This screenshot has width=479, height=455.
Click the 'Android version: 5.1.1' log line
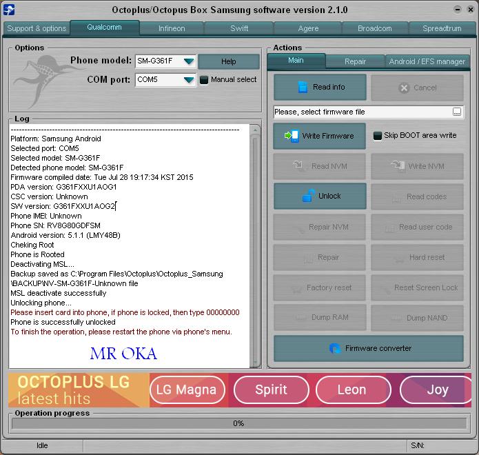(x=65, y=235)
